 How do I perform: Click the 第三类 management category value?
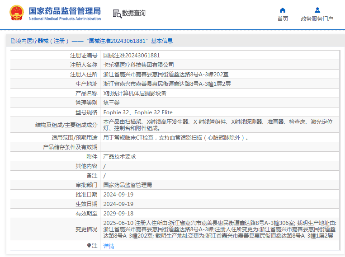112,103
